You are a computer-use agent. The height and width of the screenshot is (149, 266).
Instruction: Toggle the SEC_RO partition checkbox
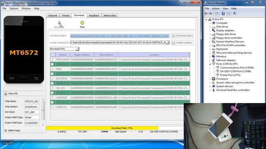[52, 88]
